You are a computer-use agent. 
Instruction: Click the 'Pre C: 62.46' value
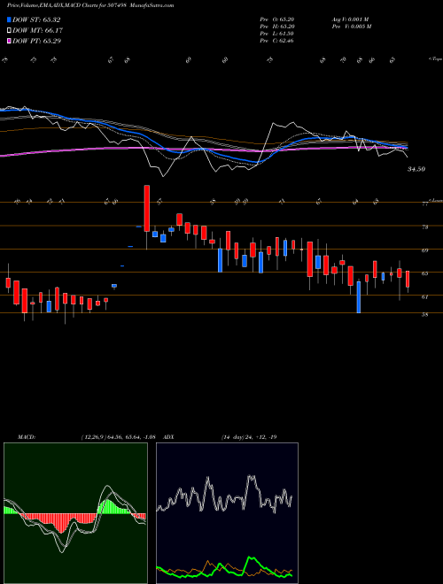[276, 41]
